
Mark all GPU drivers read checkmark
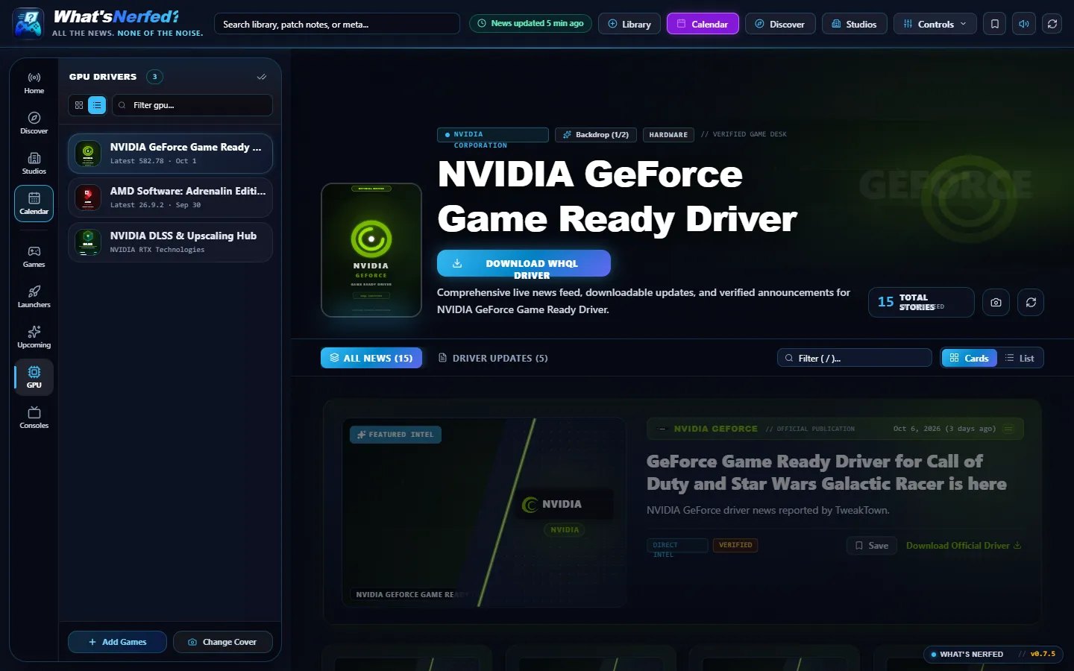tap(262, 77)
